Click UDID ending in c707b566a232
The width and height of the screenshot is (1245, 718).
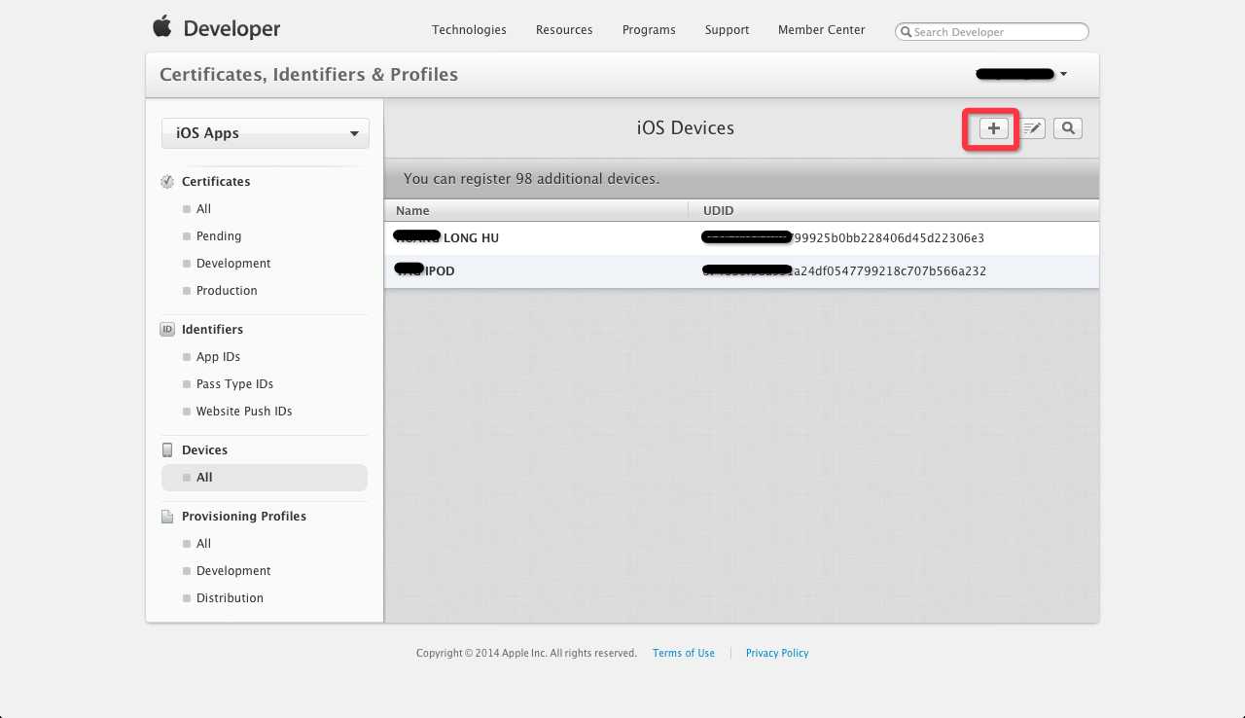pyautogui.click(x=843, y=271)
